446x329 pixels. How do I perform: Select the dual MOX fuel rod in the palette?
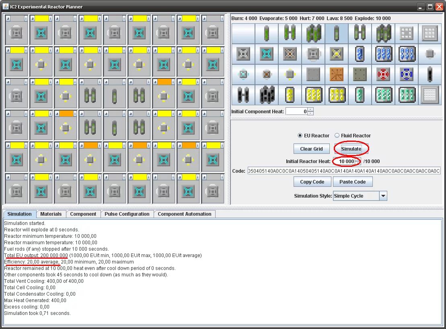[360, 33]
